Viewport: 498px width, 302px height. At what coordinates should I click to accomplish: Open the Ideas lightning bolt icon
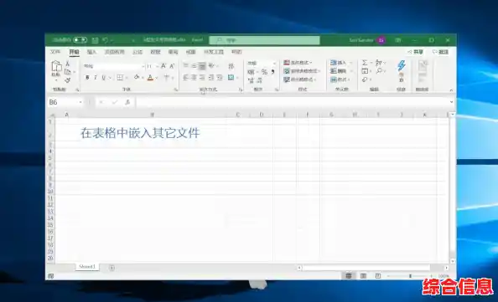[402, 65]
